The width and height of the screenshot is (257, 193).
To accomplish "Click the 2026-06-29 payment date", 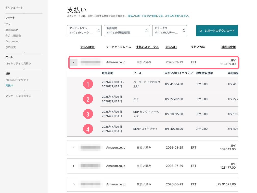I will pyautogui.click(x=174, y=184).
